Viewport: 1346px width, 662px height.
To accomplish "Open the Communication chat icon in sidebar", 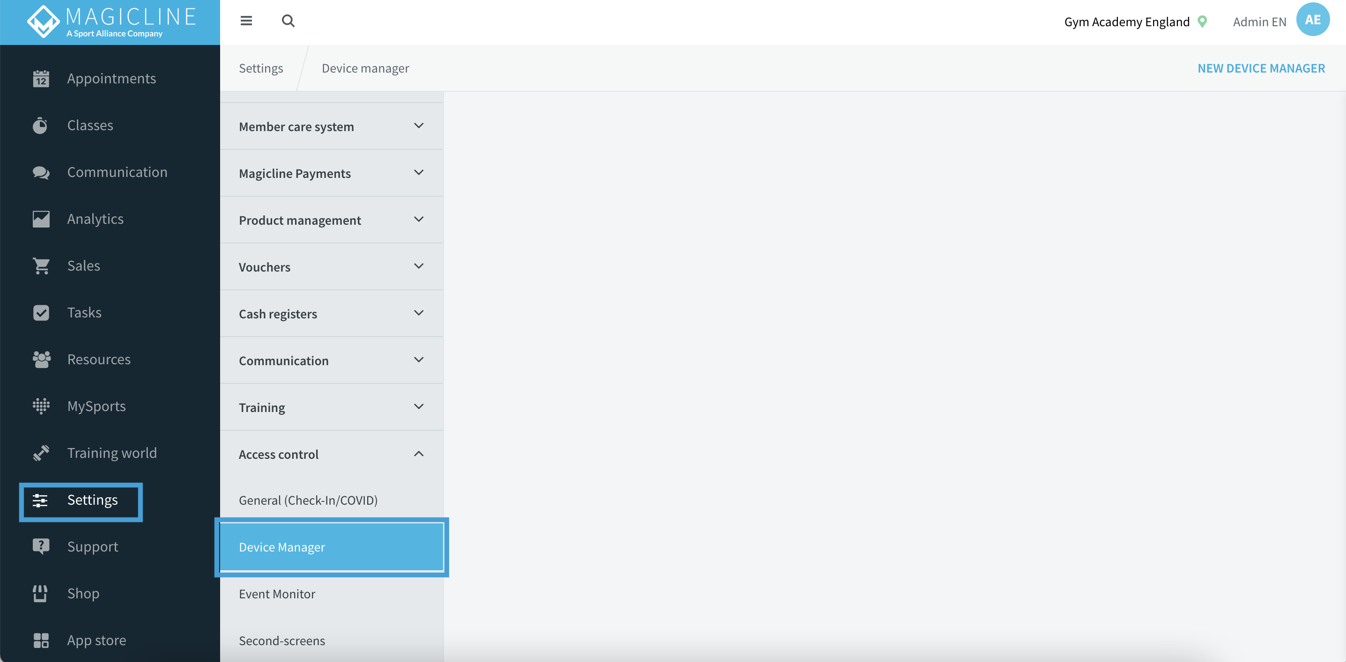I will coord(41,171).
